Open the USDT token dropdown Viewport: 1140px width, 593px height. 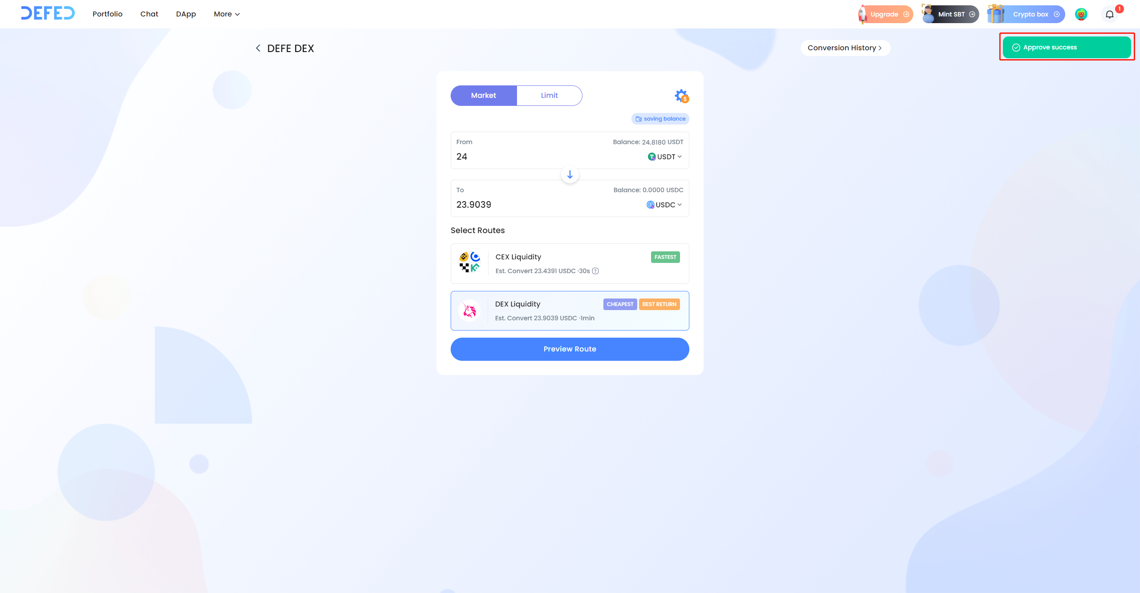(664, 157)
